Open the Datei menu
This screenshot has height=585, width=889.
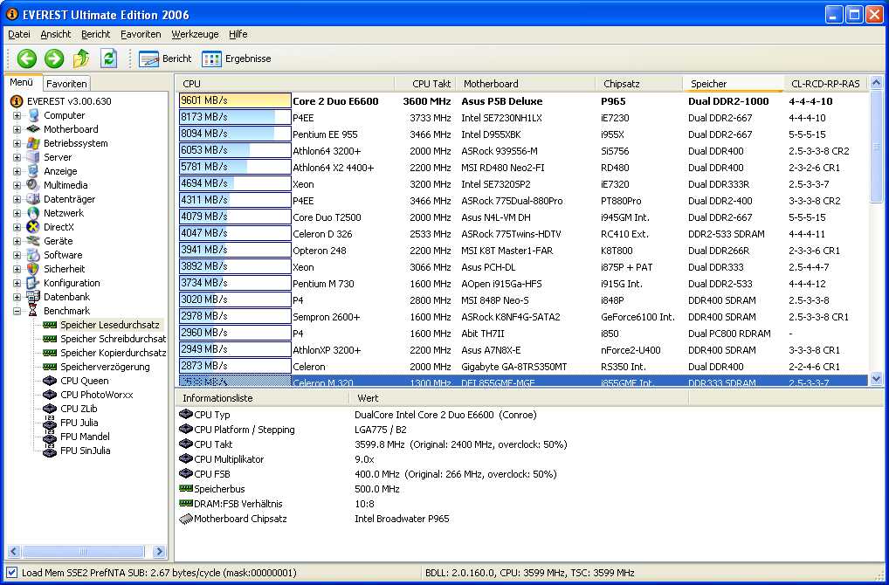(19, 34)
